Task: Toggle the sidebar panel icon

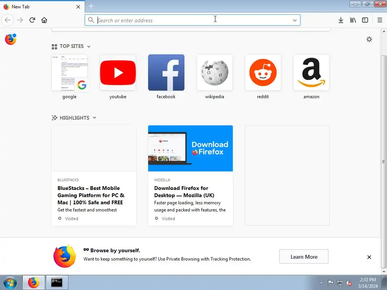Action: coord(365,20)
